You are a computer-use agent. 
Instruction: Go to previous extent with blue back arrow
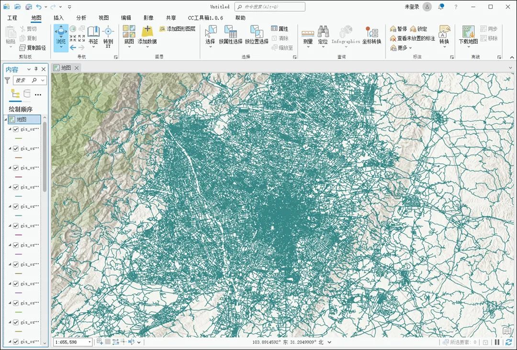coord(73,47)
